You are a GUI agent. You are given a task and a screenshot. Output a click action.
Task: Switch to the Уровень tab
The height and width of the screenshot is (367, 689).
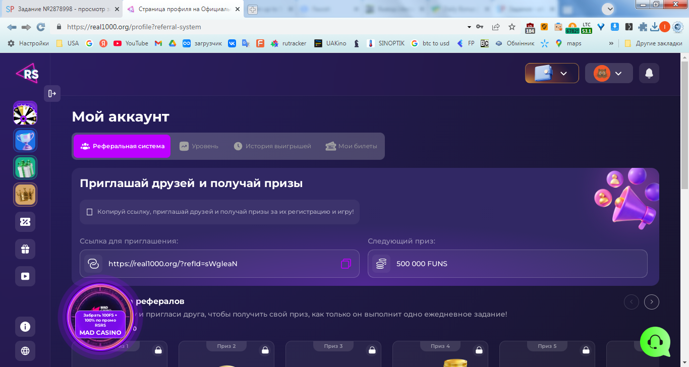click(x=199, y=146)
